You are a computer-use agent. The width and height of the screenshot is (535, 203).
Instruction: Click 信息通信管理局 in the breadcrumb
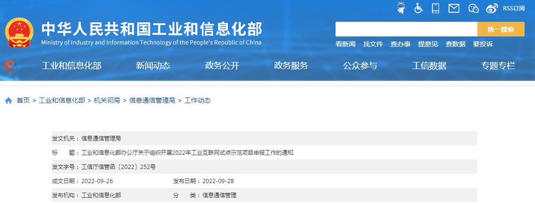click(x=152, y=100)
